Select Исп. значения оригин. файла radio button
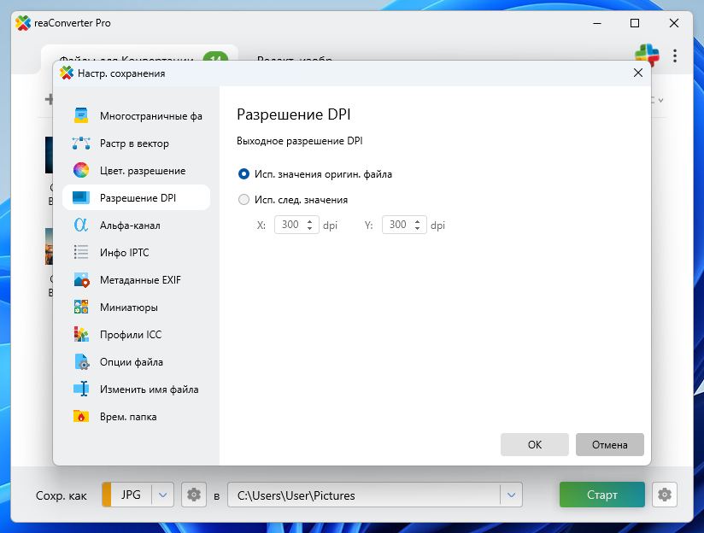 [x=244, y=174]
